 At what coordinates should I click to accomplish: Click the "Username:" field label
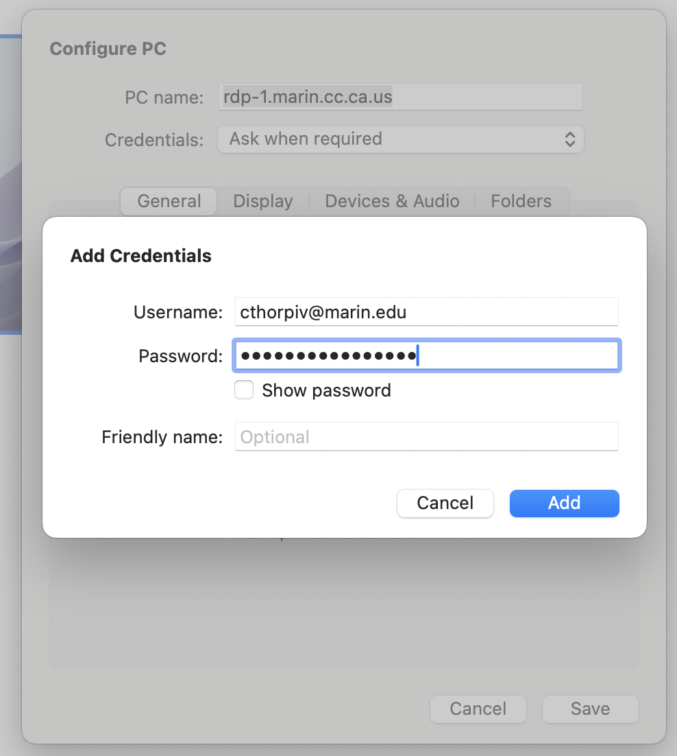tap(178, 313)
